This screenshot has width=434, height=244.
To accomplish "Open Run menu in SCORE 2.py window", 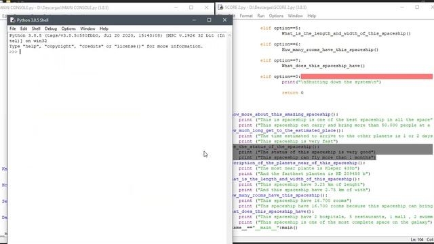I will click(260, 16).
